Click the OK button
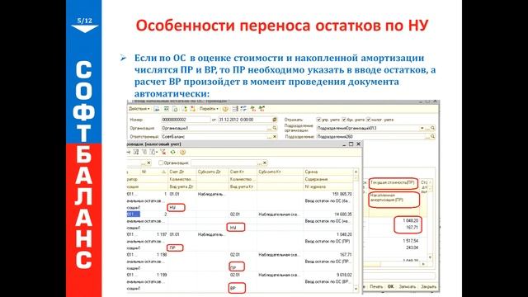Screen dimensions: 528x297 click(x=390, y=286)
